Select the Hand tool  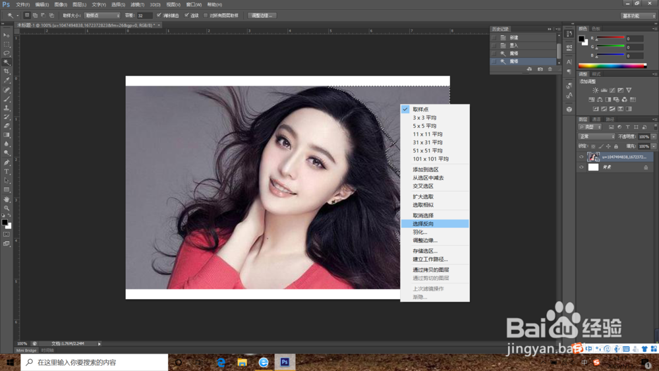point(7,199)
